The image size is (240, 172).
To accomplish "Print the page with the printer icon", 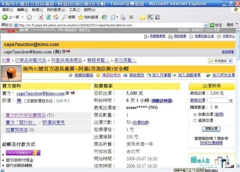I will [123, 17].
